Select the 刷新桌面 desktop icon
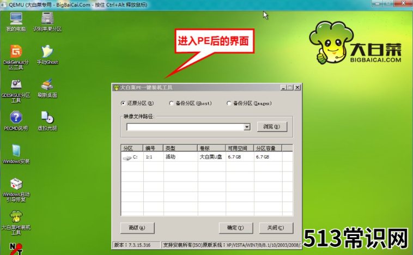The image size is (413, 255). pos(47,88)
